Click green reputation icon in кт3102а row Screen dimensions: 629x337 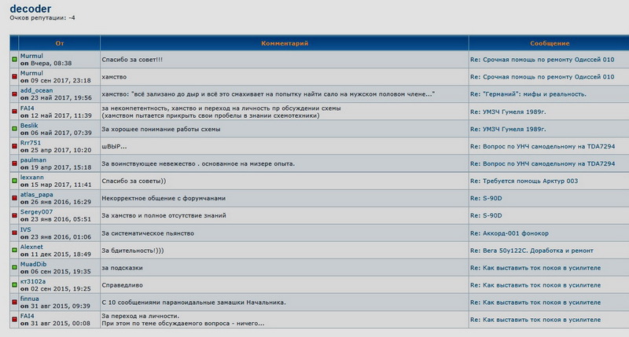click(x=14, y=284)
